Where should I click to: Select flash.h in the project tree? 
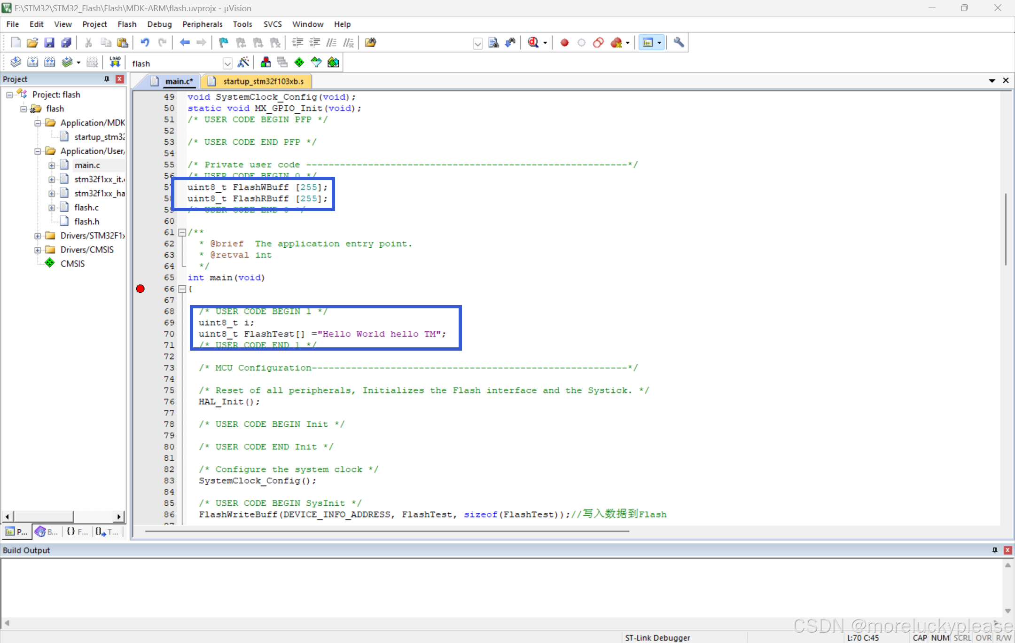pos(86,221)
